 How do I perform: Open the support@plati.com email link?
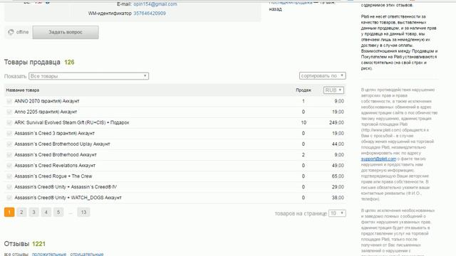tap(378, 159)
